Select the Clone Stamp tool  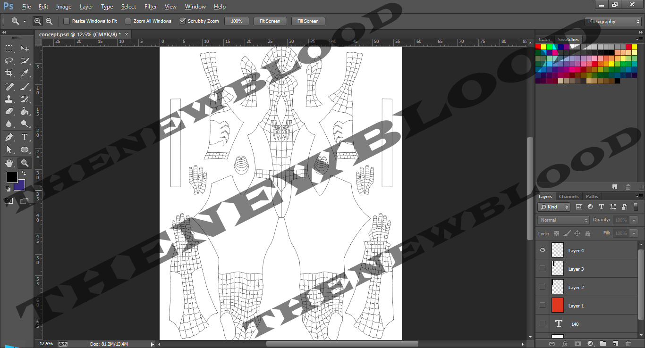9,99
